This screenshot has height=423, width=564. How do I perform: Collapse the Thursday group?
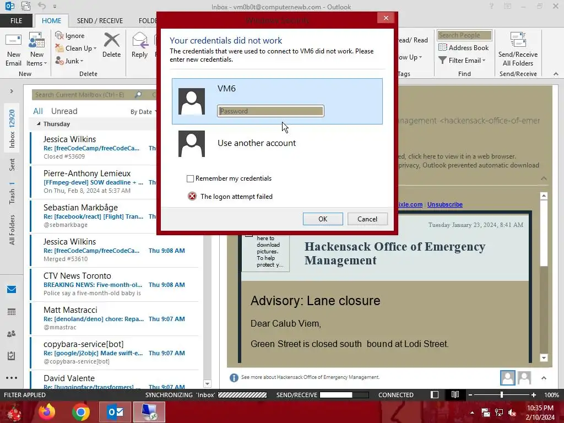(39, 124)
